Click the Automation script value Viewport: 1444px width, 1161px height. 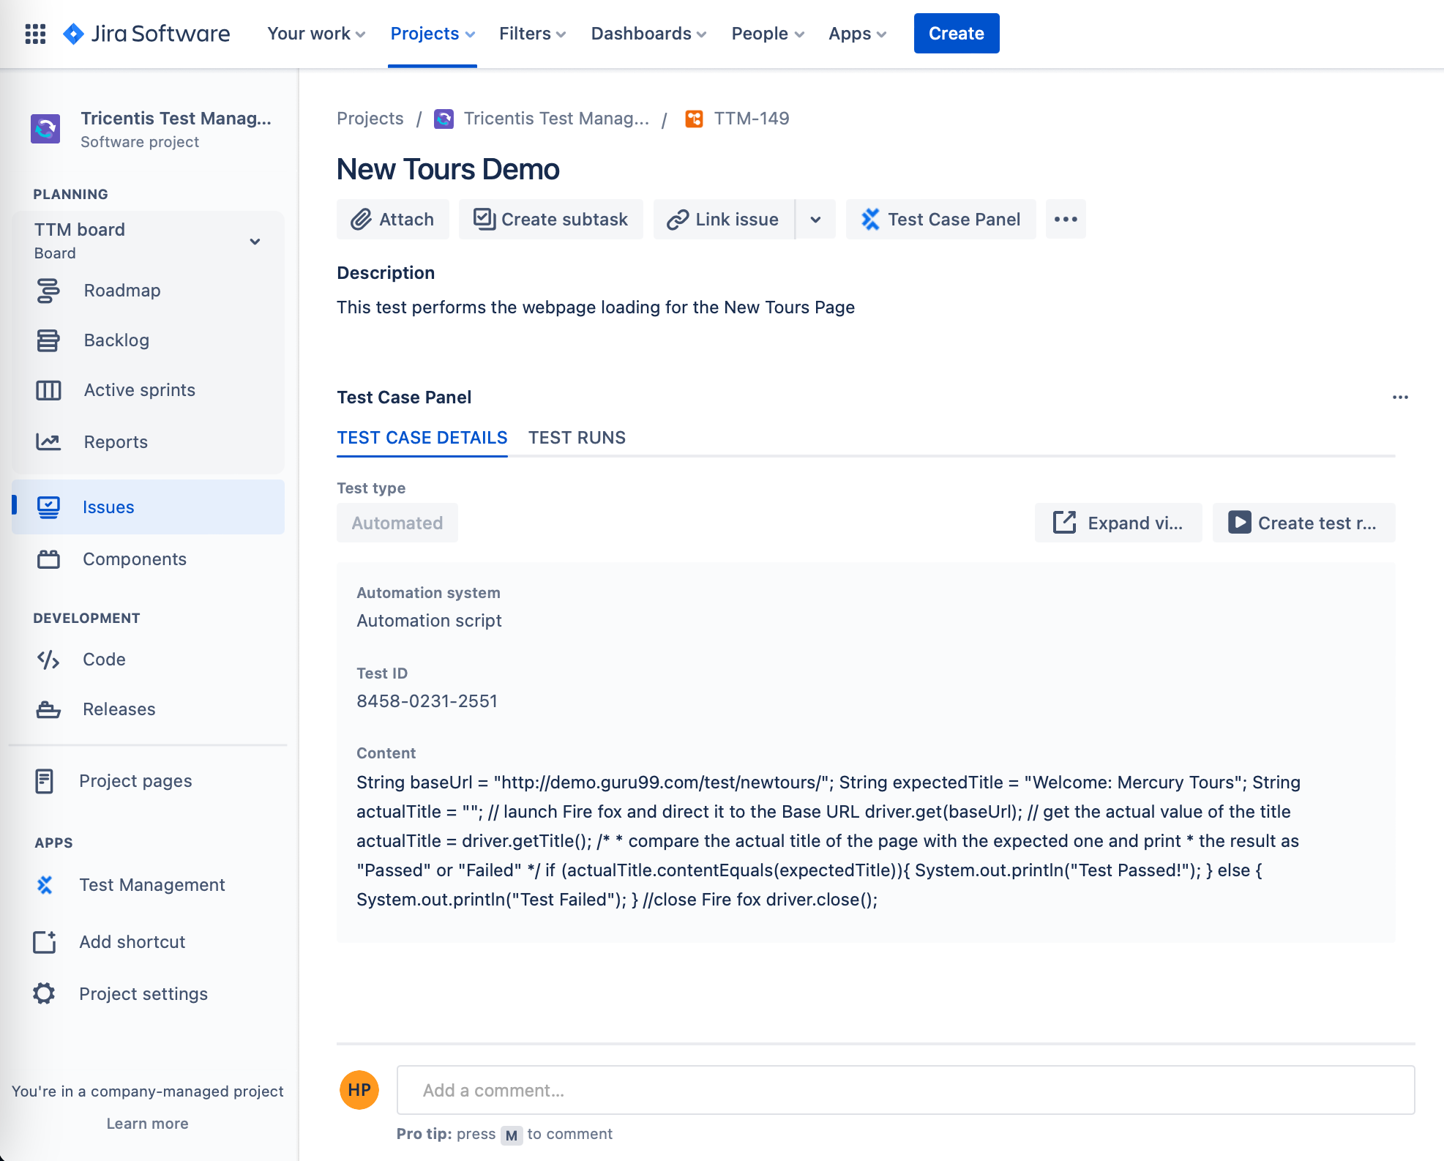[x=429, y=621]
